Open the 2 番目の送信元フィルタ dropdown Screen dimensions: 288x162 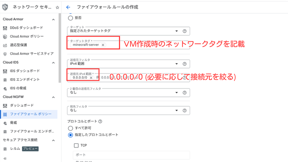click(x=128, y=93)
